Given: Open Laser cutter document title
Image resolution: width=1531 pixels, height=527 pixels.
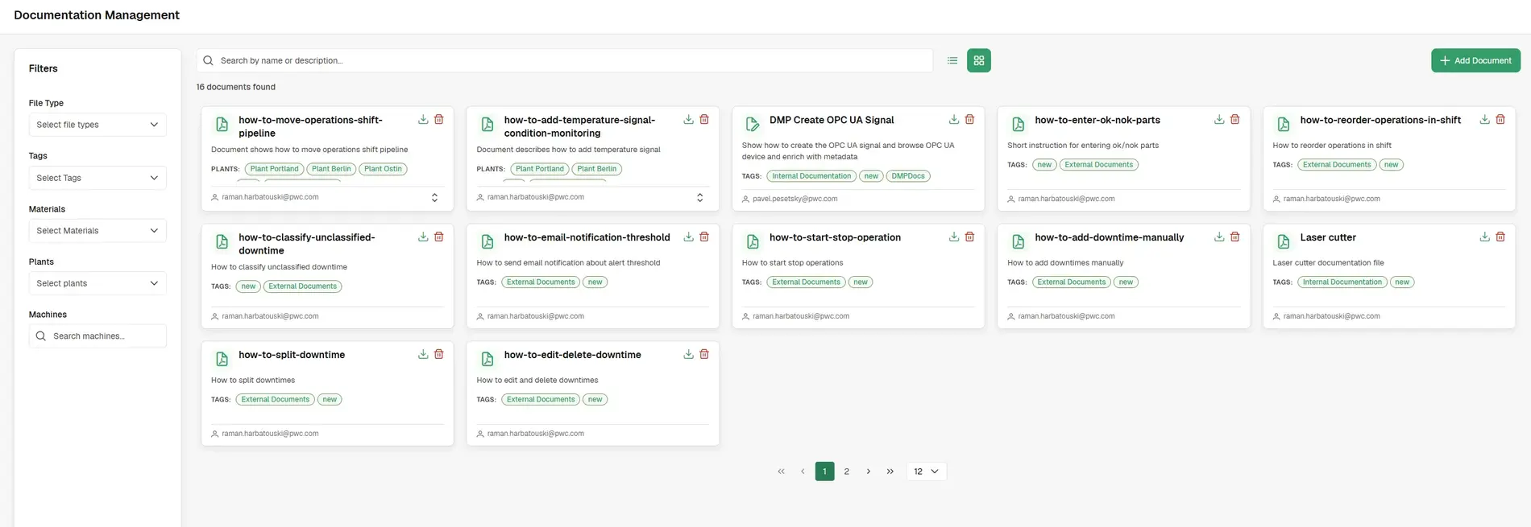Looking at the screenshot, I should [1328, 237].
